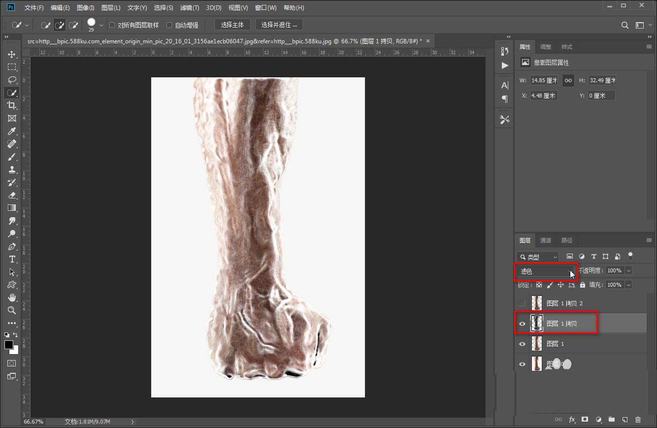Open the 窗口(W) menu
657x428 pixels.
266,8
